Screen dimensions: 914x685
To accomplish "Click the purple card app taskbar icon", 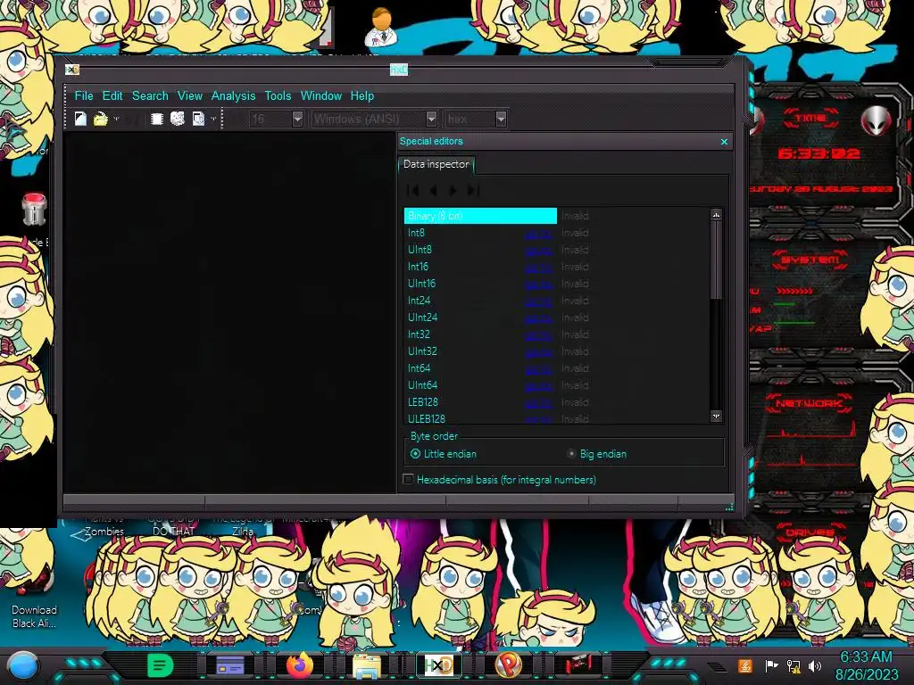I will [229, 664].
